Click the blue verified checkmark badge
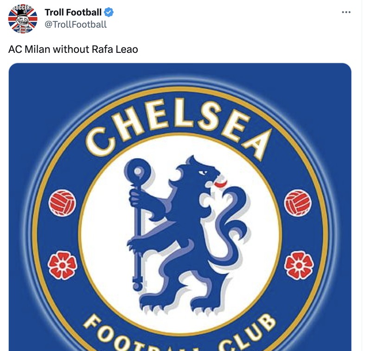Screen dimensions: 371x351 click(x=108, y=13)
